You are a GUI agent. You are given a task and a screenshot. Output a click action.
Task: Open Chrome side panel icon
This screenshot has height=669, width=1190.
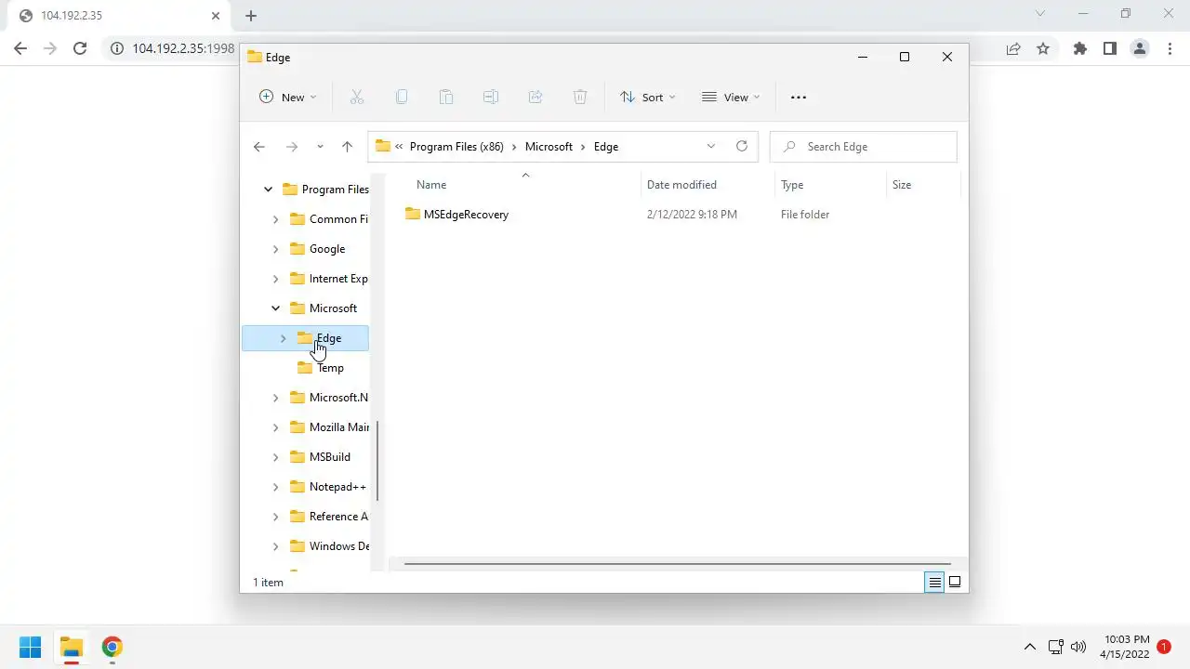pyautogui.click(x=1110, y=48)
